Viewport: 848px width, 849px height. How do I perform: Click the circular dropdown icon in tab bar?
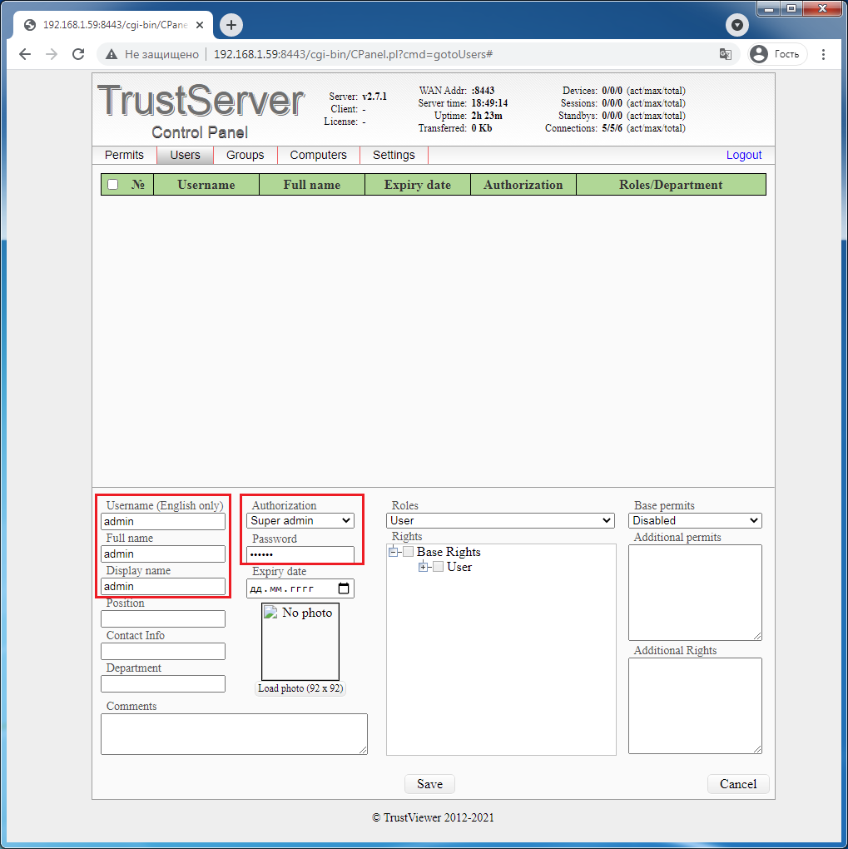click(737, 25)
